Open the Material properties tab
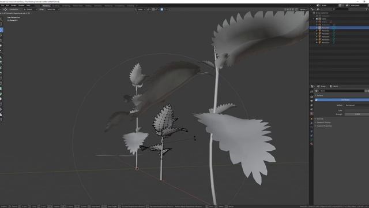The image size is (369, 208). [x=311, y=144]
